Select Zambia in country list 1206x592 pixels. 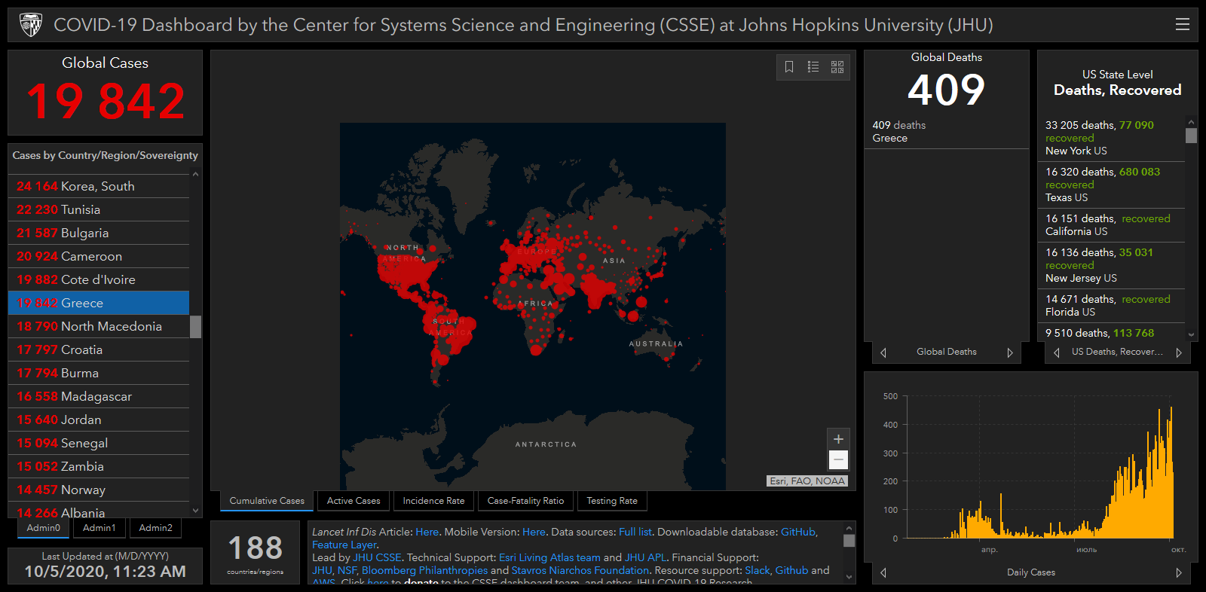(99, 466)
